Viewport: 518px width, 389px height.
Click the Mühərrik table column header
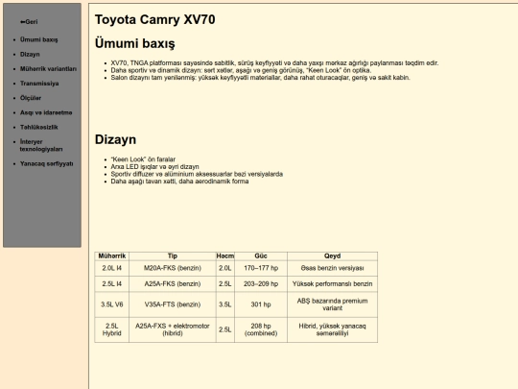point(112,256)
